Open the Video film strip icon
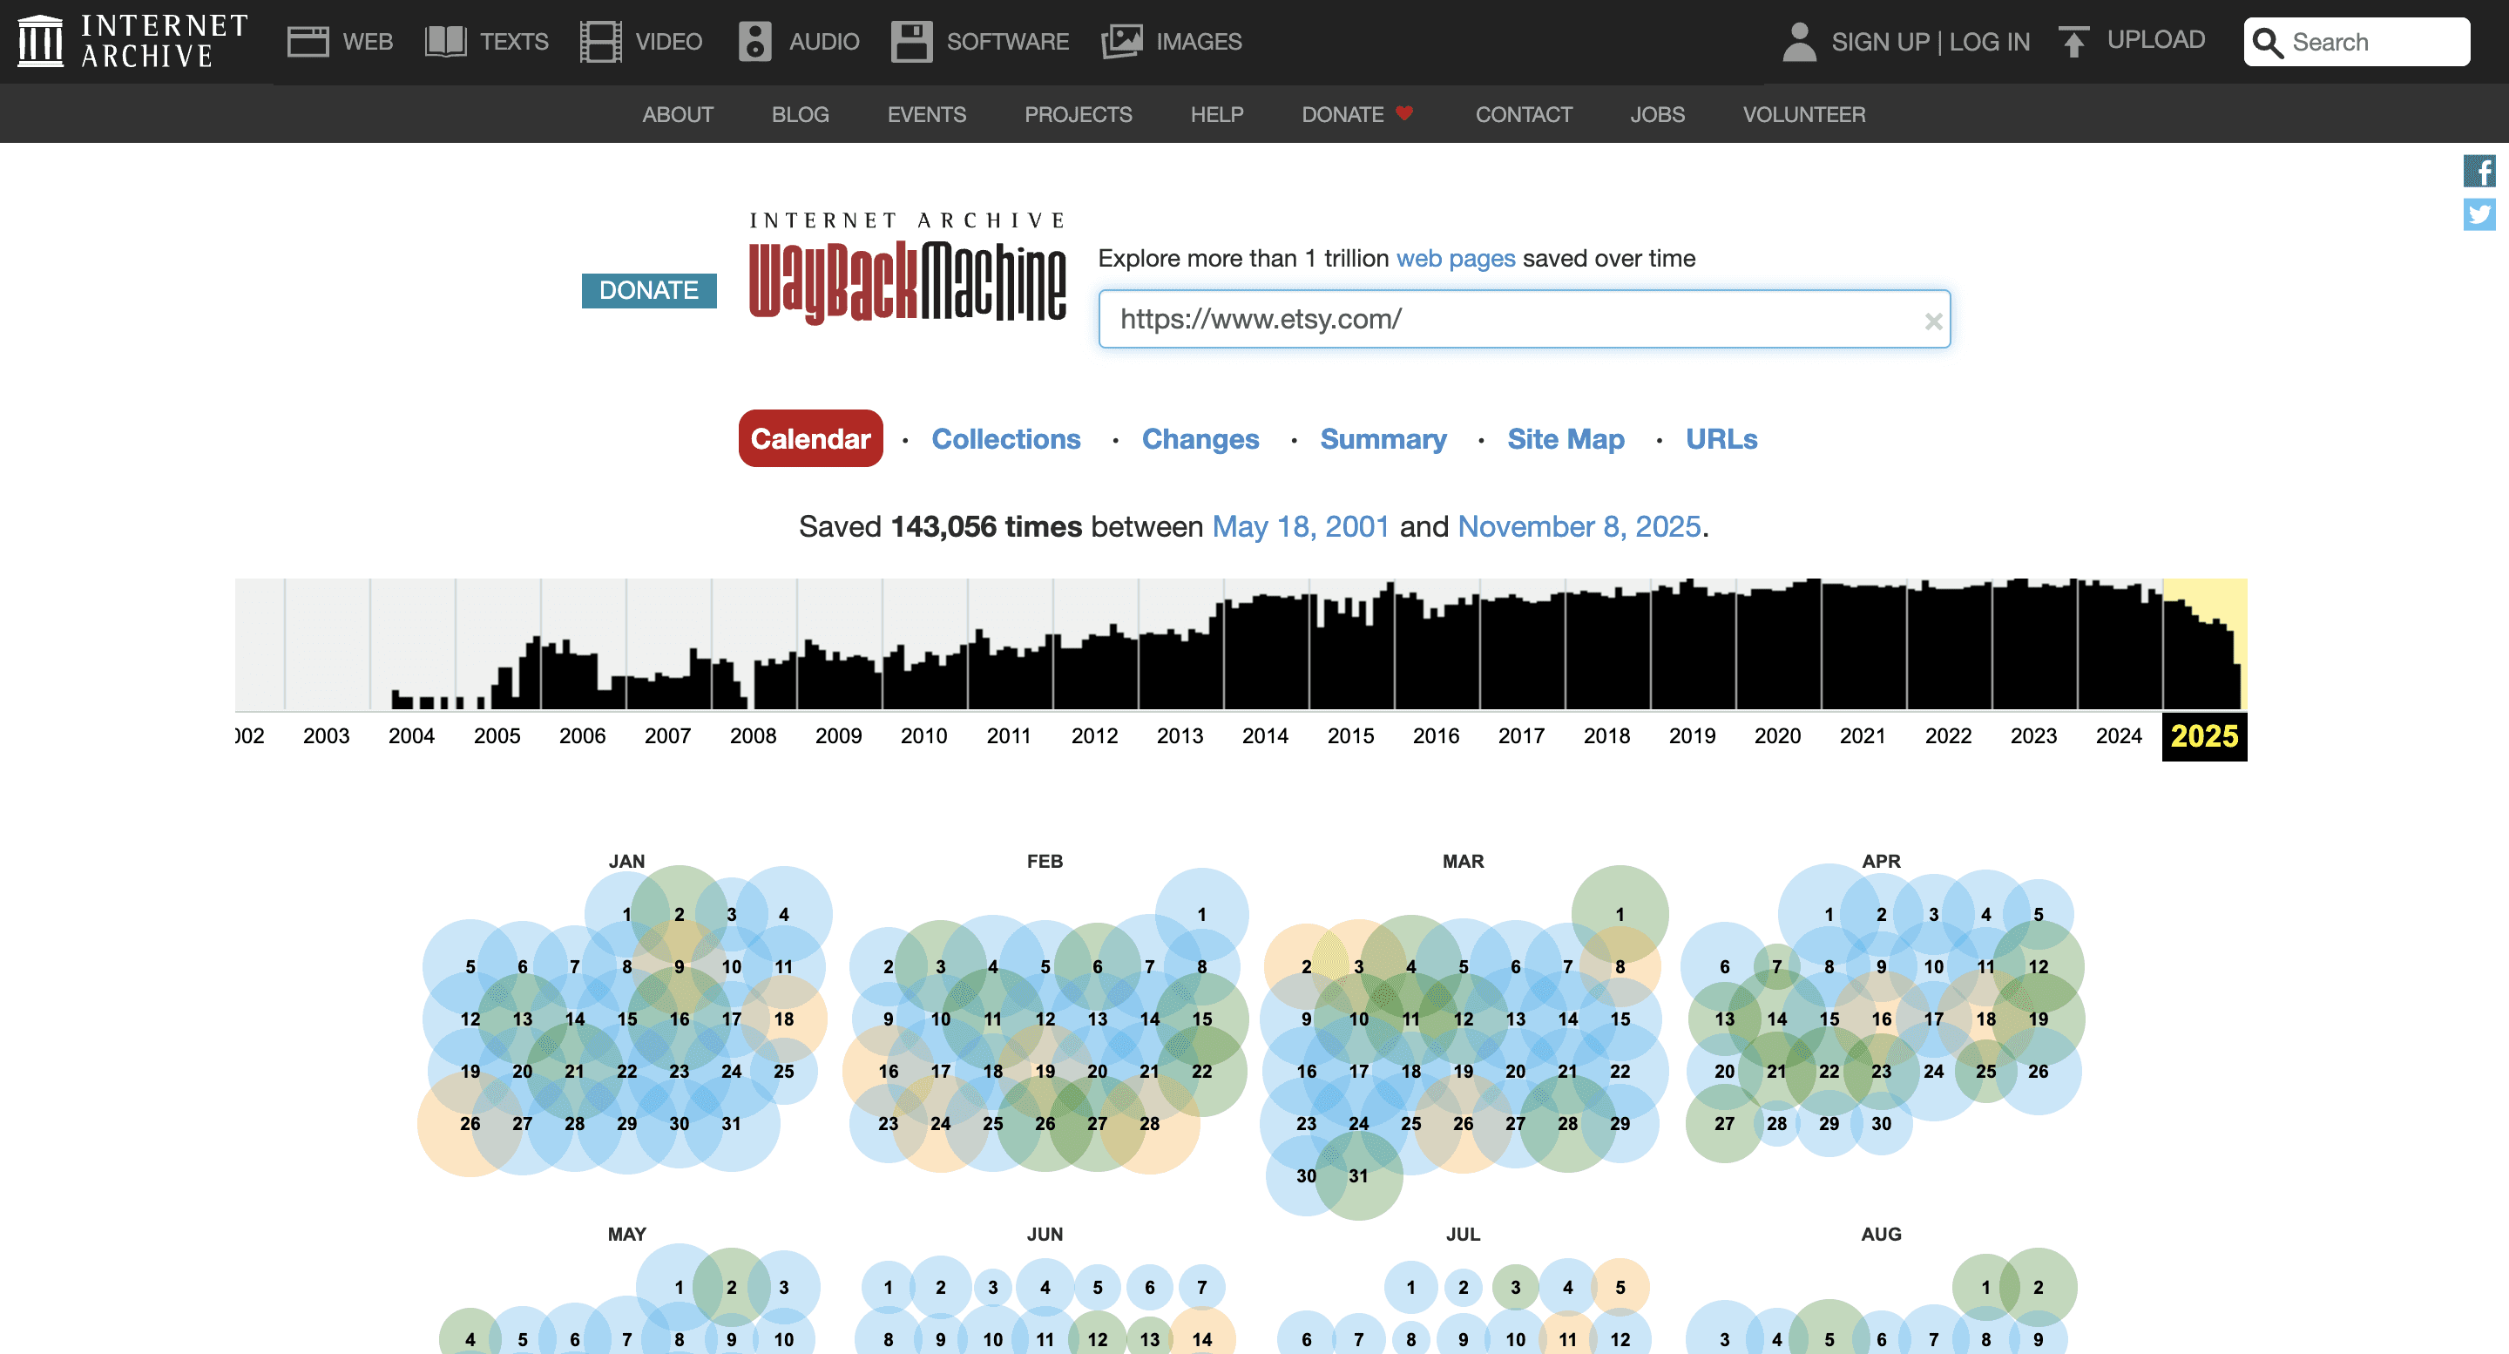Screen dimensions: 2509x1354 point(600,41)
